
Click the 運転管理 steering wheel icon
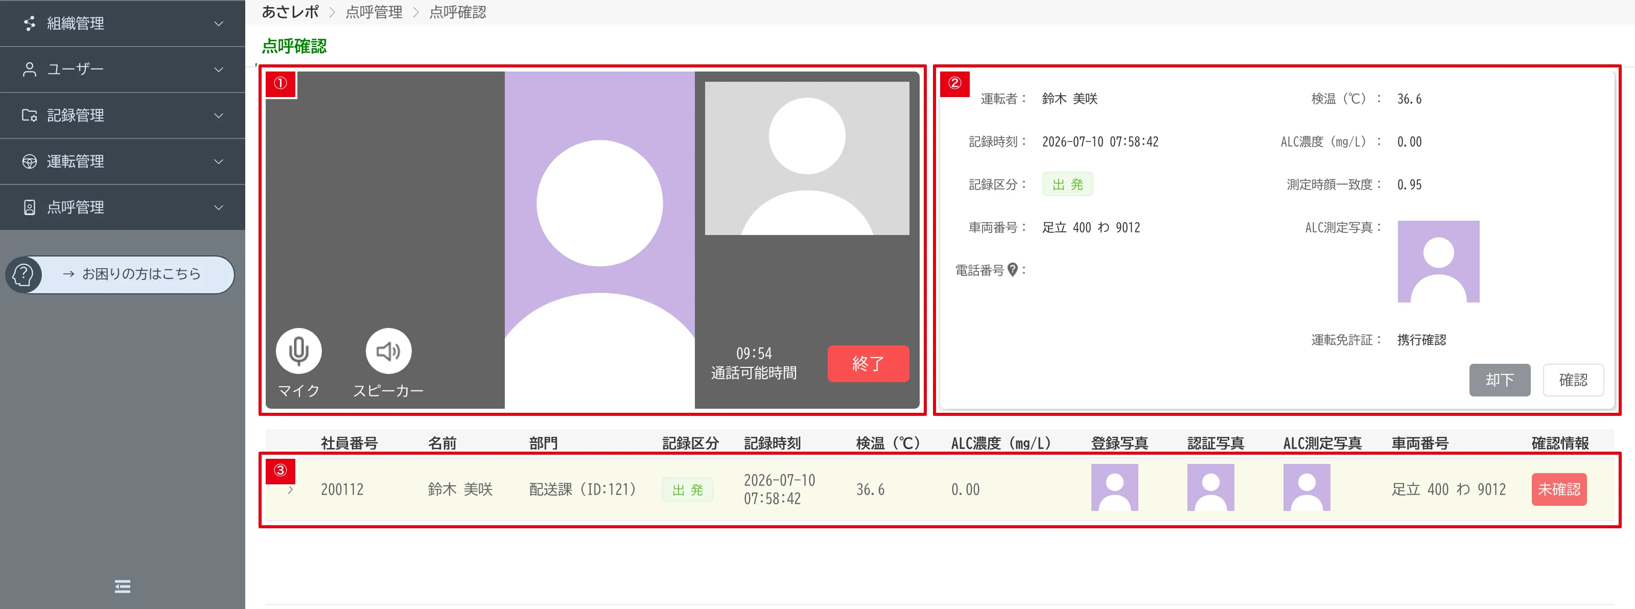click(29, 161)
